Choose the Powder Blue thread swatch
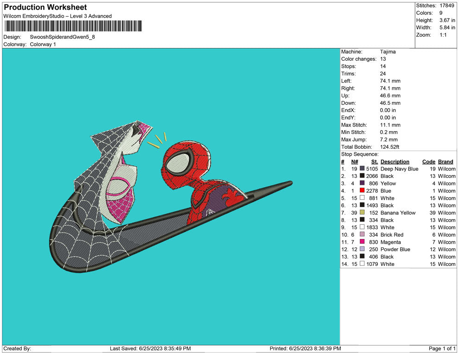This screenshot has height=353, width=459. [362, 250]
